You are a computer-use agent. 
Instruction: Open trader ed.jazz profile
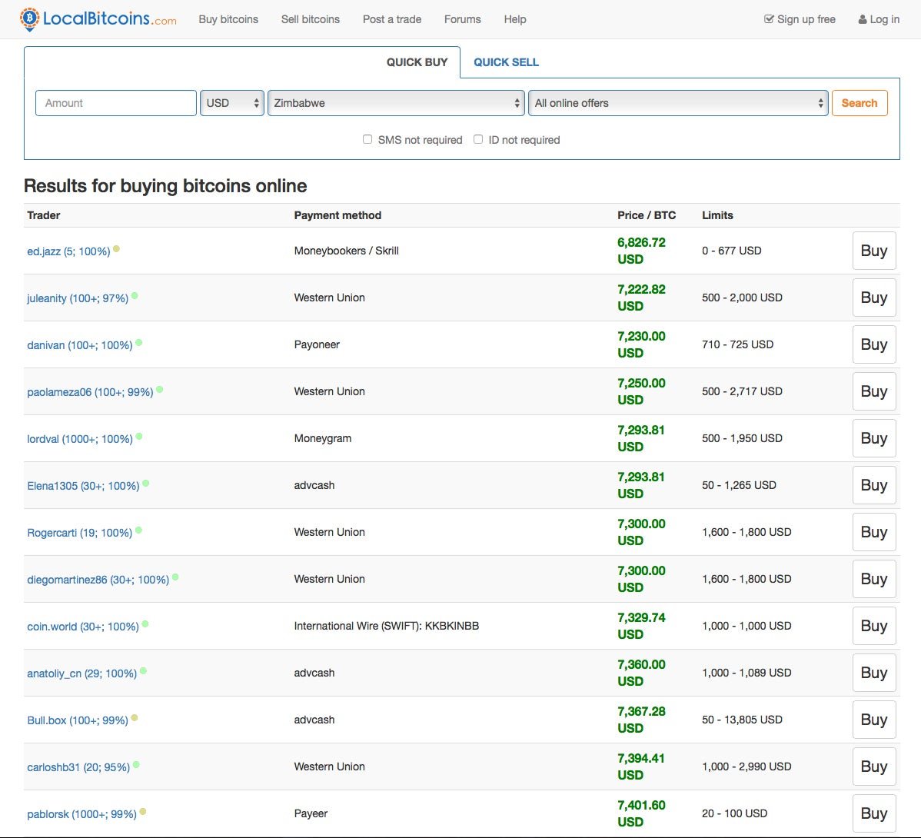[x=68, y=251]
